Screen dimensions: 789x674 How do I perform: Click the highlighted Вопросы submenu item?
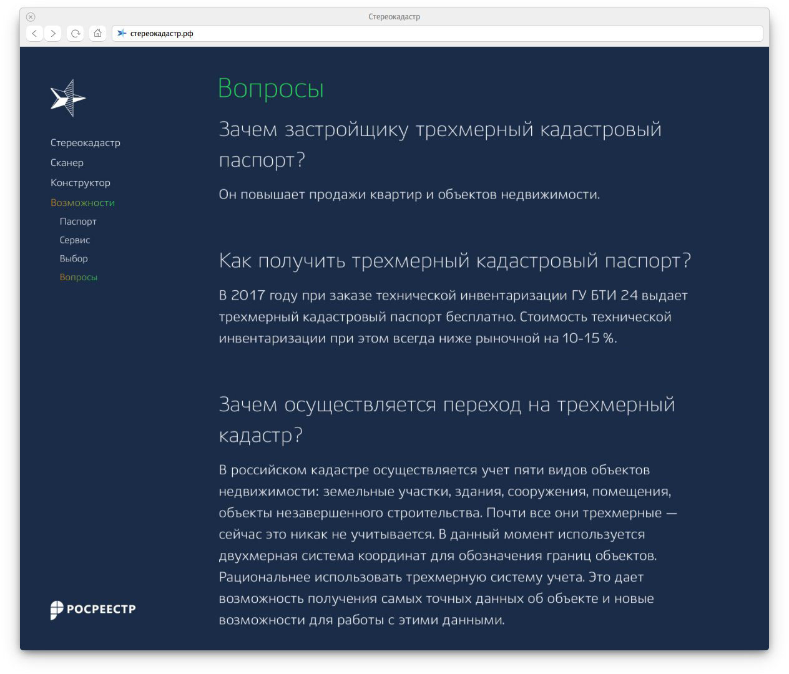point(79,277)
